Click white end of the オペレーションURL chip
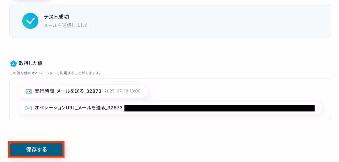339x162 pixels. [x=318, y=108]
